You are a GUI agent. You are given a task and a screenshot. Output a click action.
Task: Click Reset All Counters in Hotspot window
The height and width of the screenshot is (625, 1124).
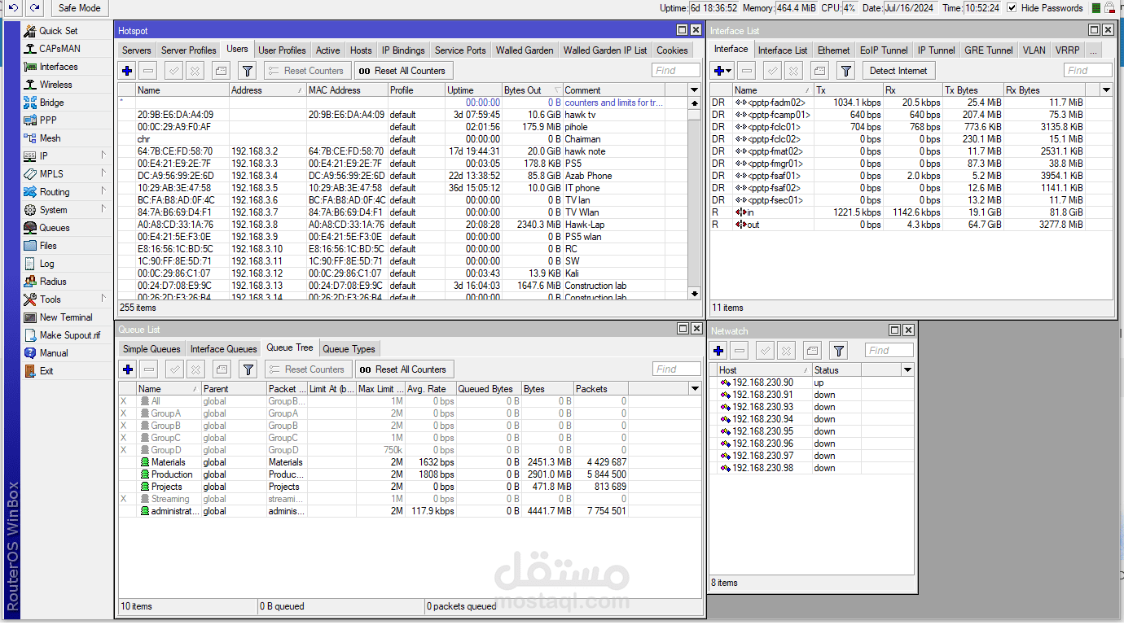(x=402, y=71)
